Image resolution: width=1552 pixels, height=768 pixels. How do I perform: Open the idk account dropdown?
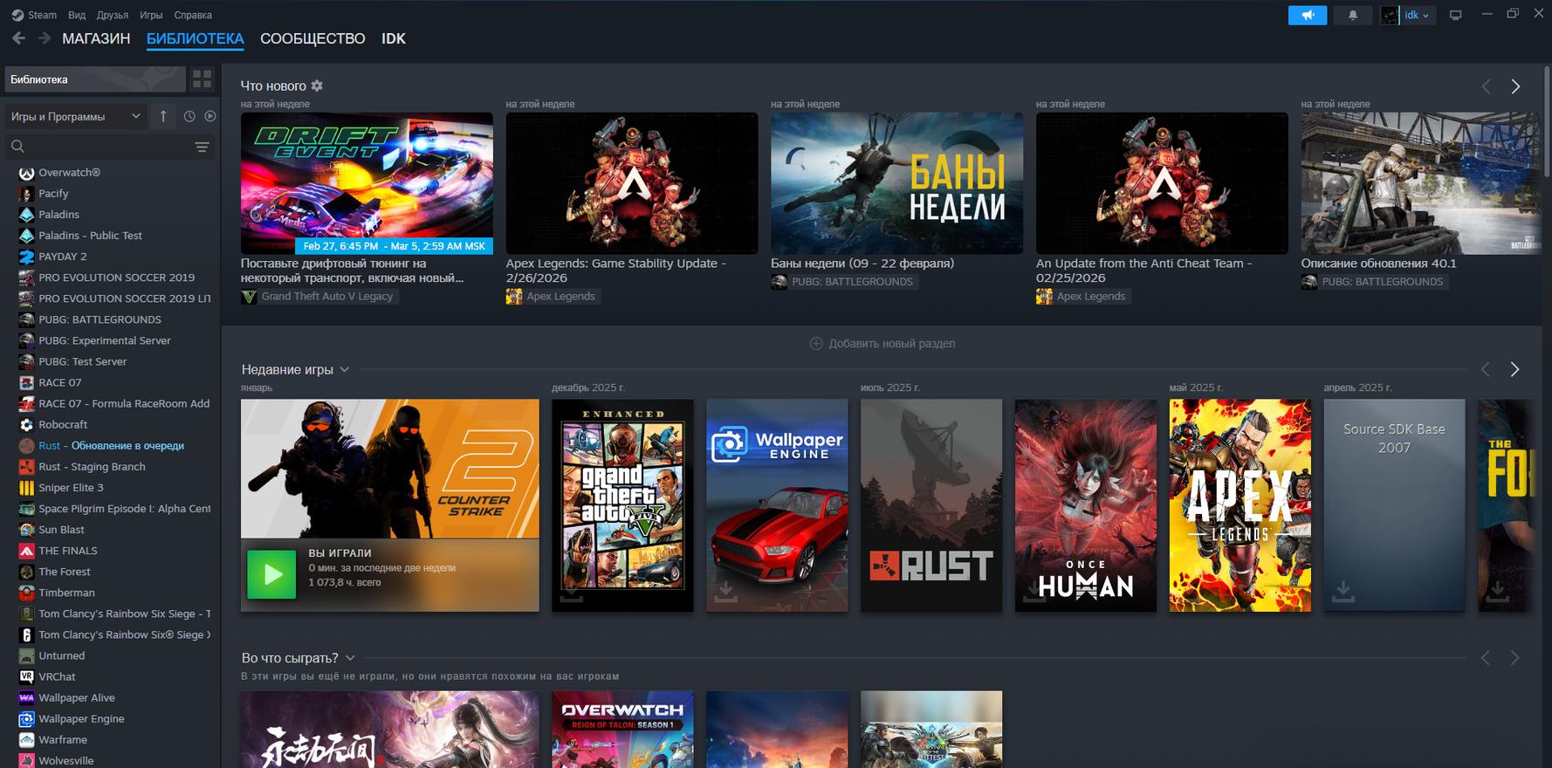point(1416,16)
